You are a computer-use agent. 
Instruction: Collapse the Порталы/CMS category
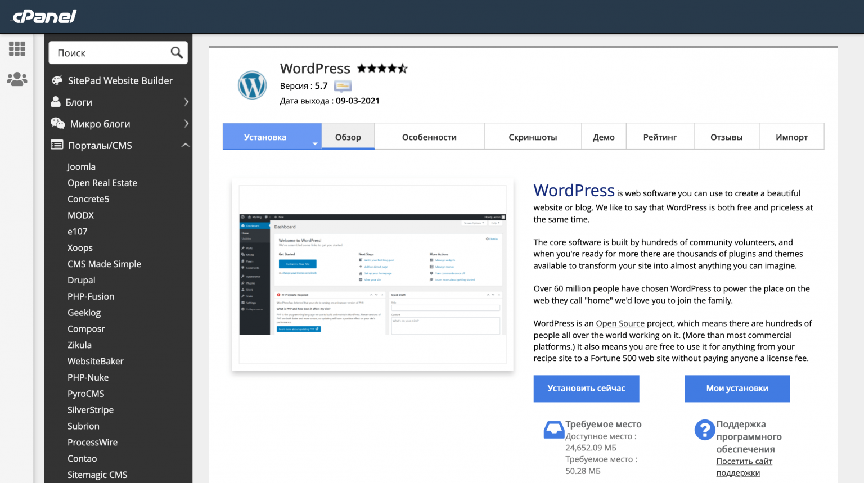point(186,145)
